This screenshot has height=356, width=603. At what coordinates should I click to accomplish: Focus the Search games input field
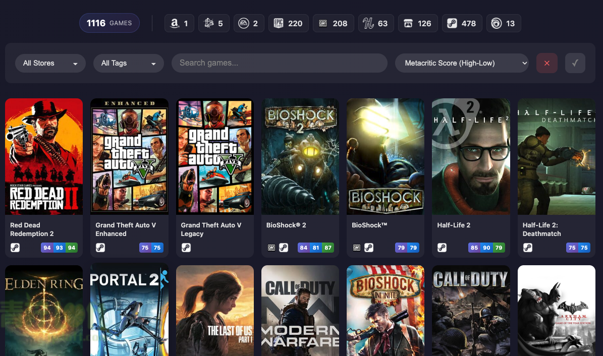(x=279, y=63)
